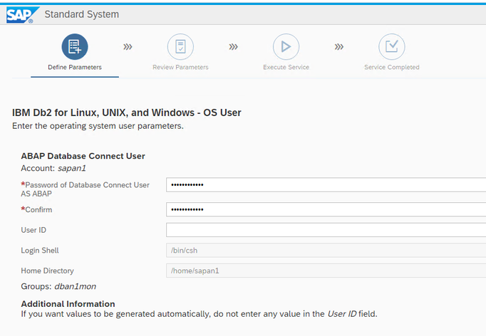Select the Define Parameters step icon
Viewport: 486px width, 336px height.
click(x=75, y=47)
